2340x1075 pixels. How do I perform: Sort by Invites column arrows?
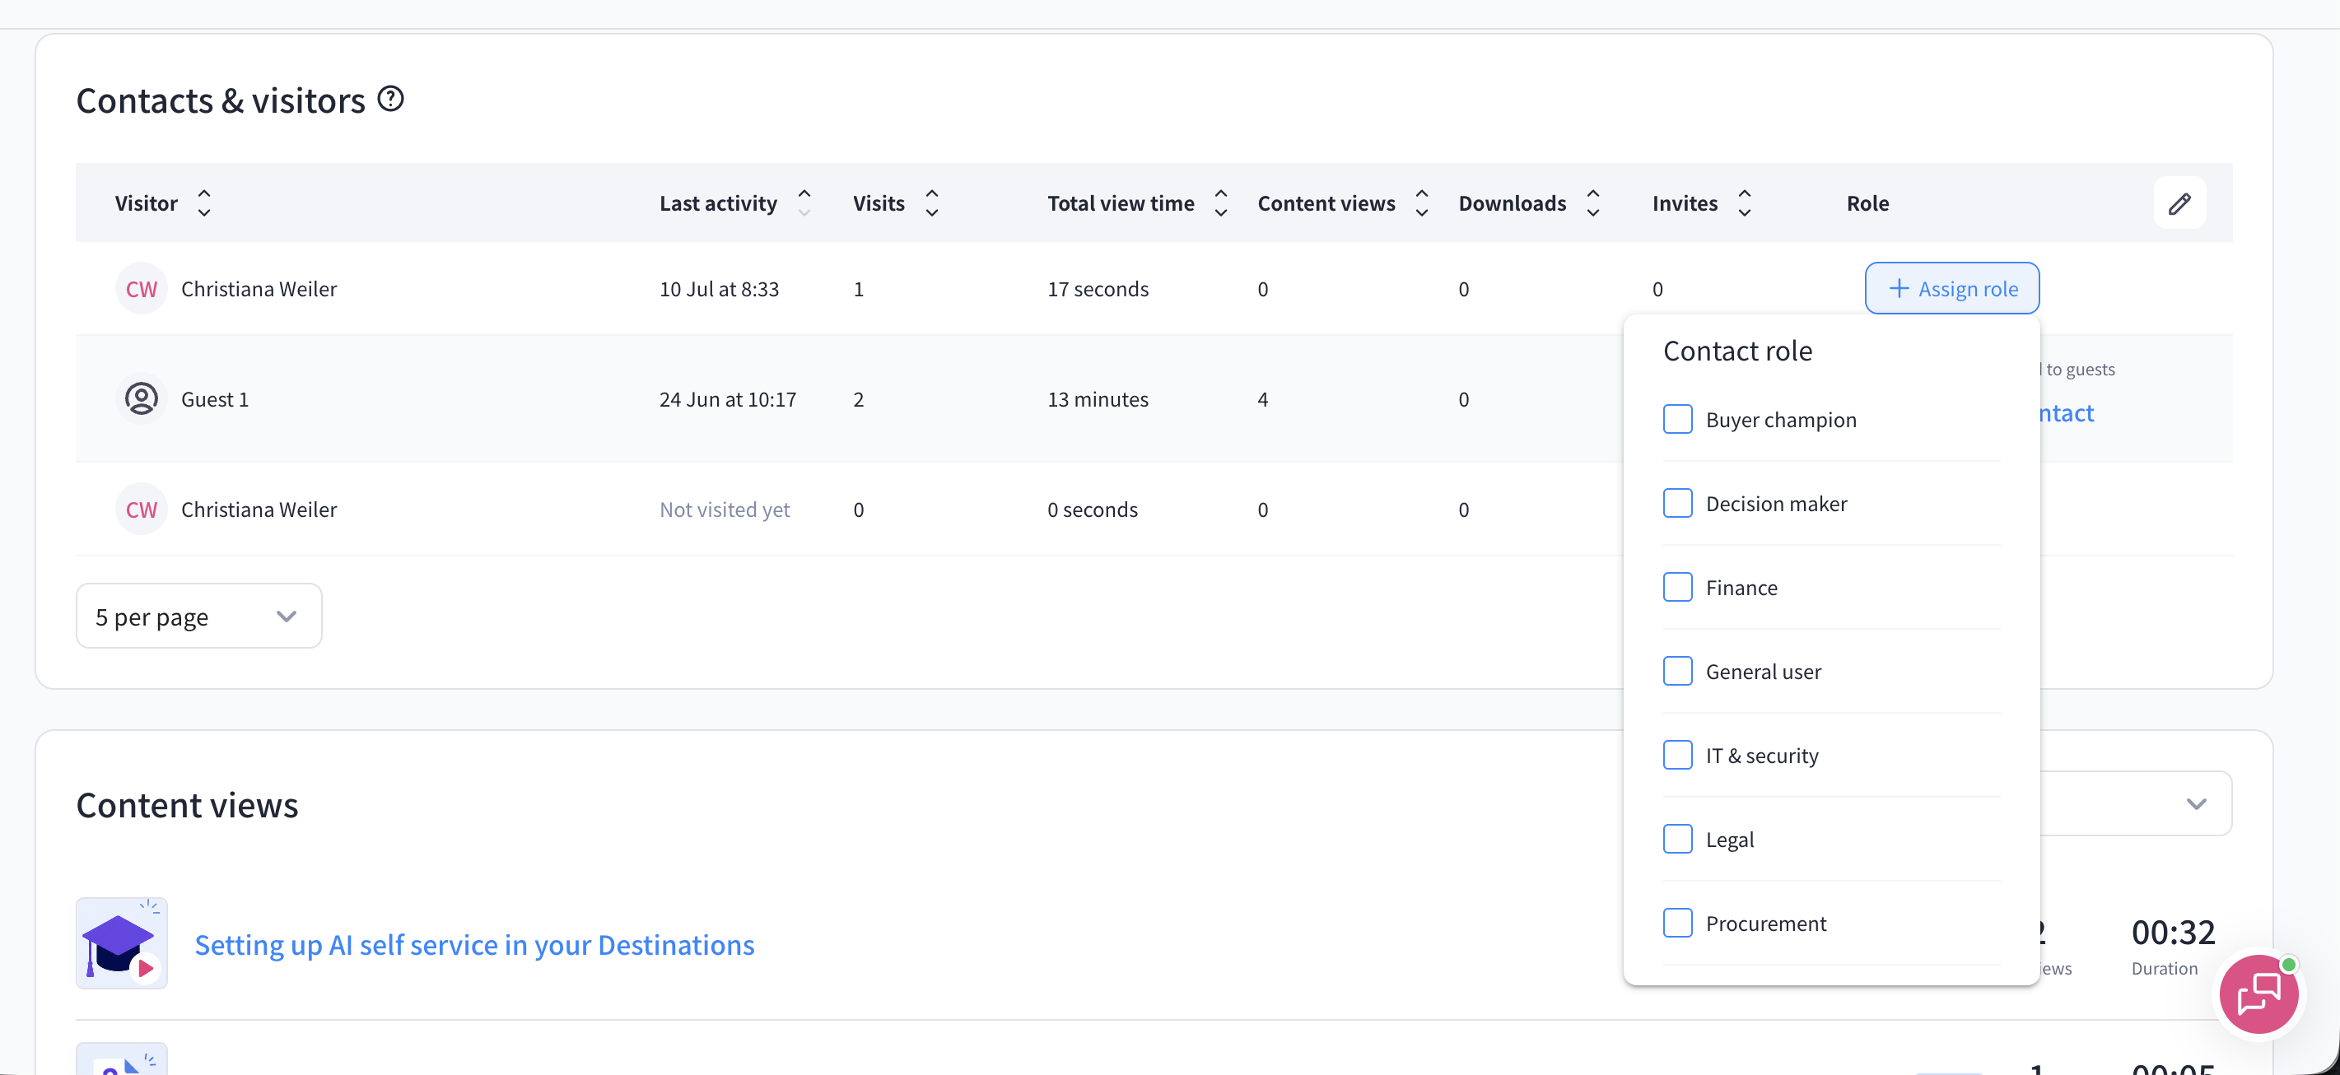tap(1744, 203)
